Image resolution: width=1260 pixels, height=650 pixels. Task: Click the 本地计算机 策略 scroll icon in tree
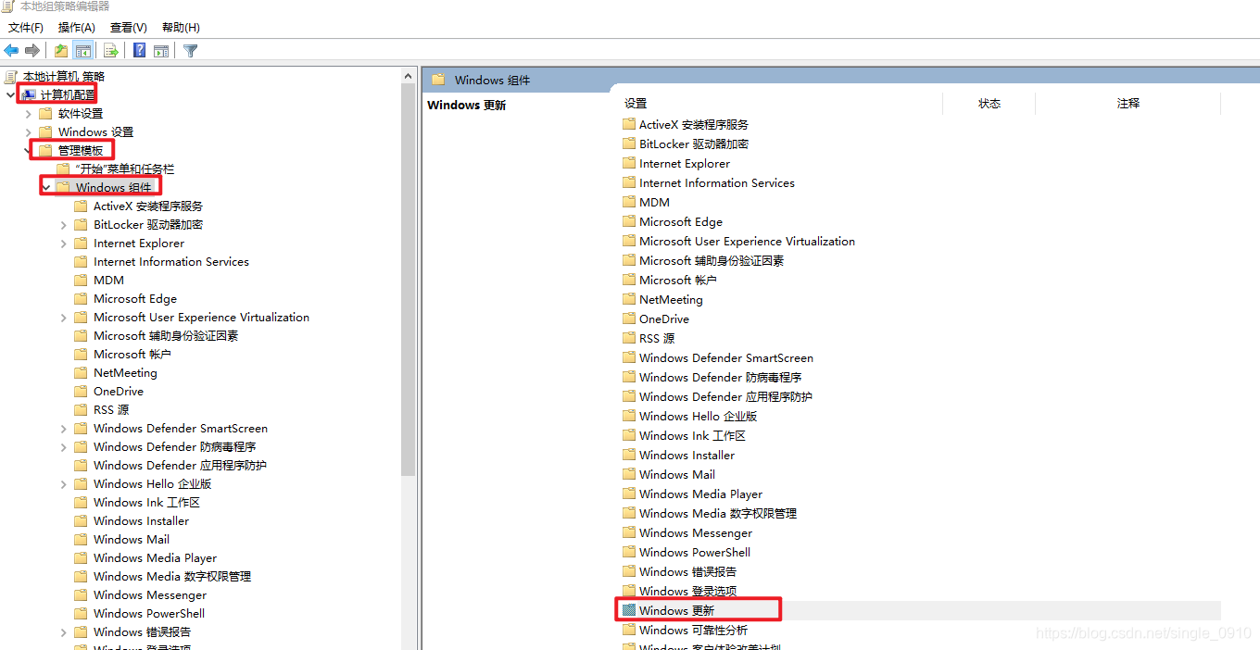point(11,76)
